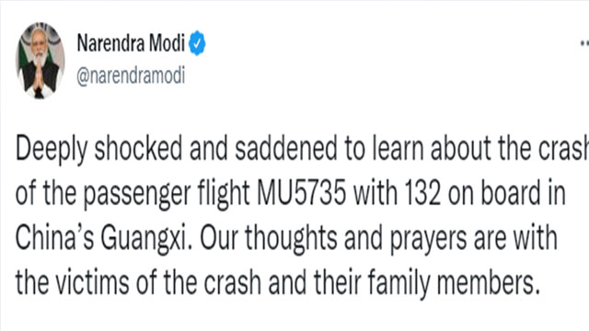Click the word China's in the tweet
This screenshot has width=589, height=331.
[x=54, y=238]
